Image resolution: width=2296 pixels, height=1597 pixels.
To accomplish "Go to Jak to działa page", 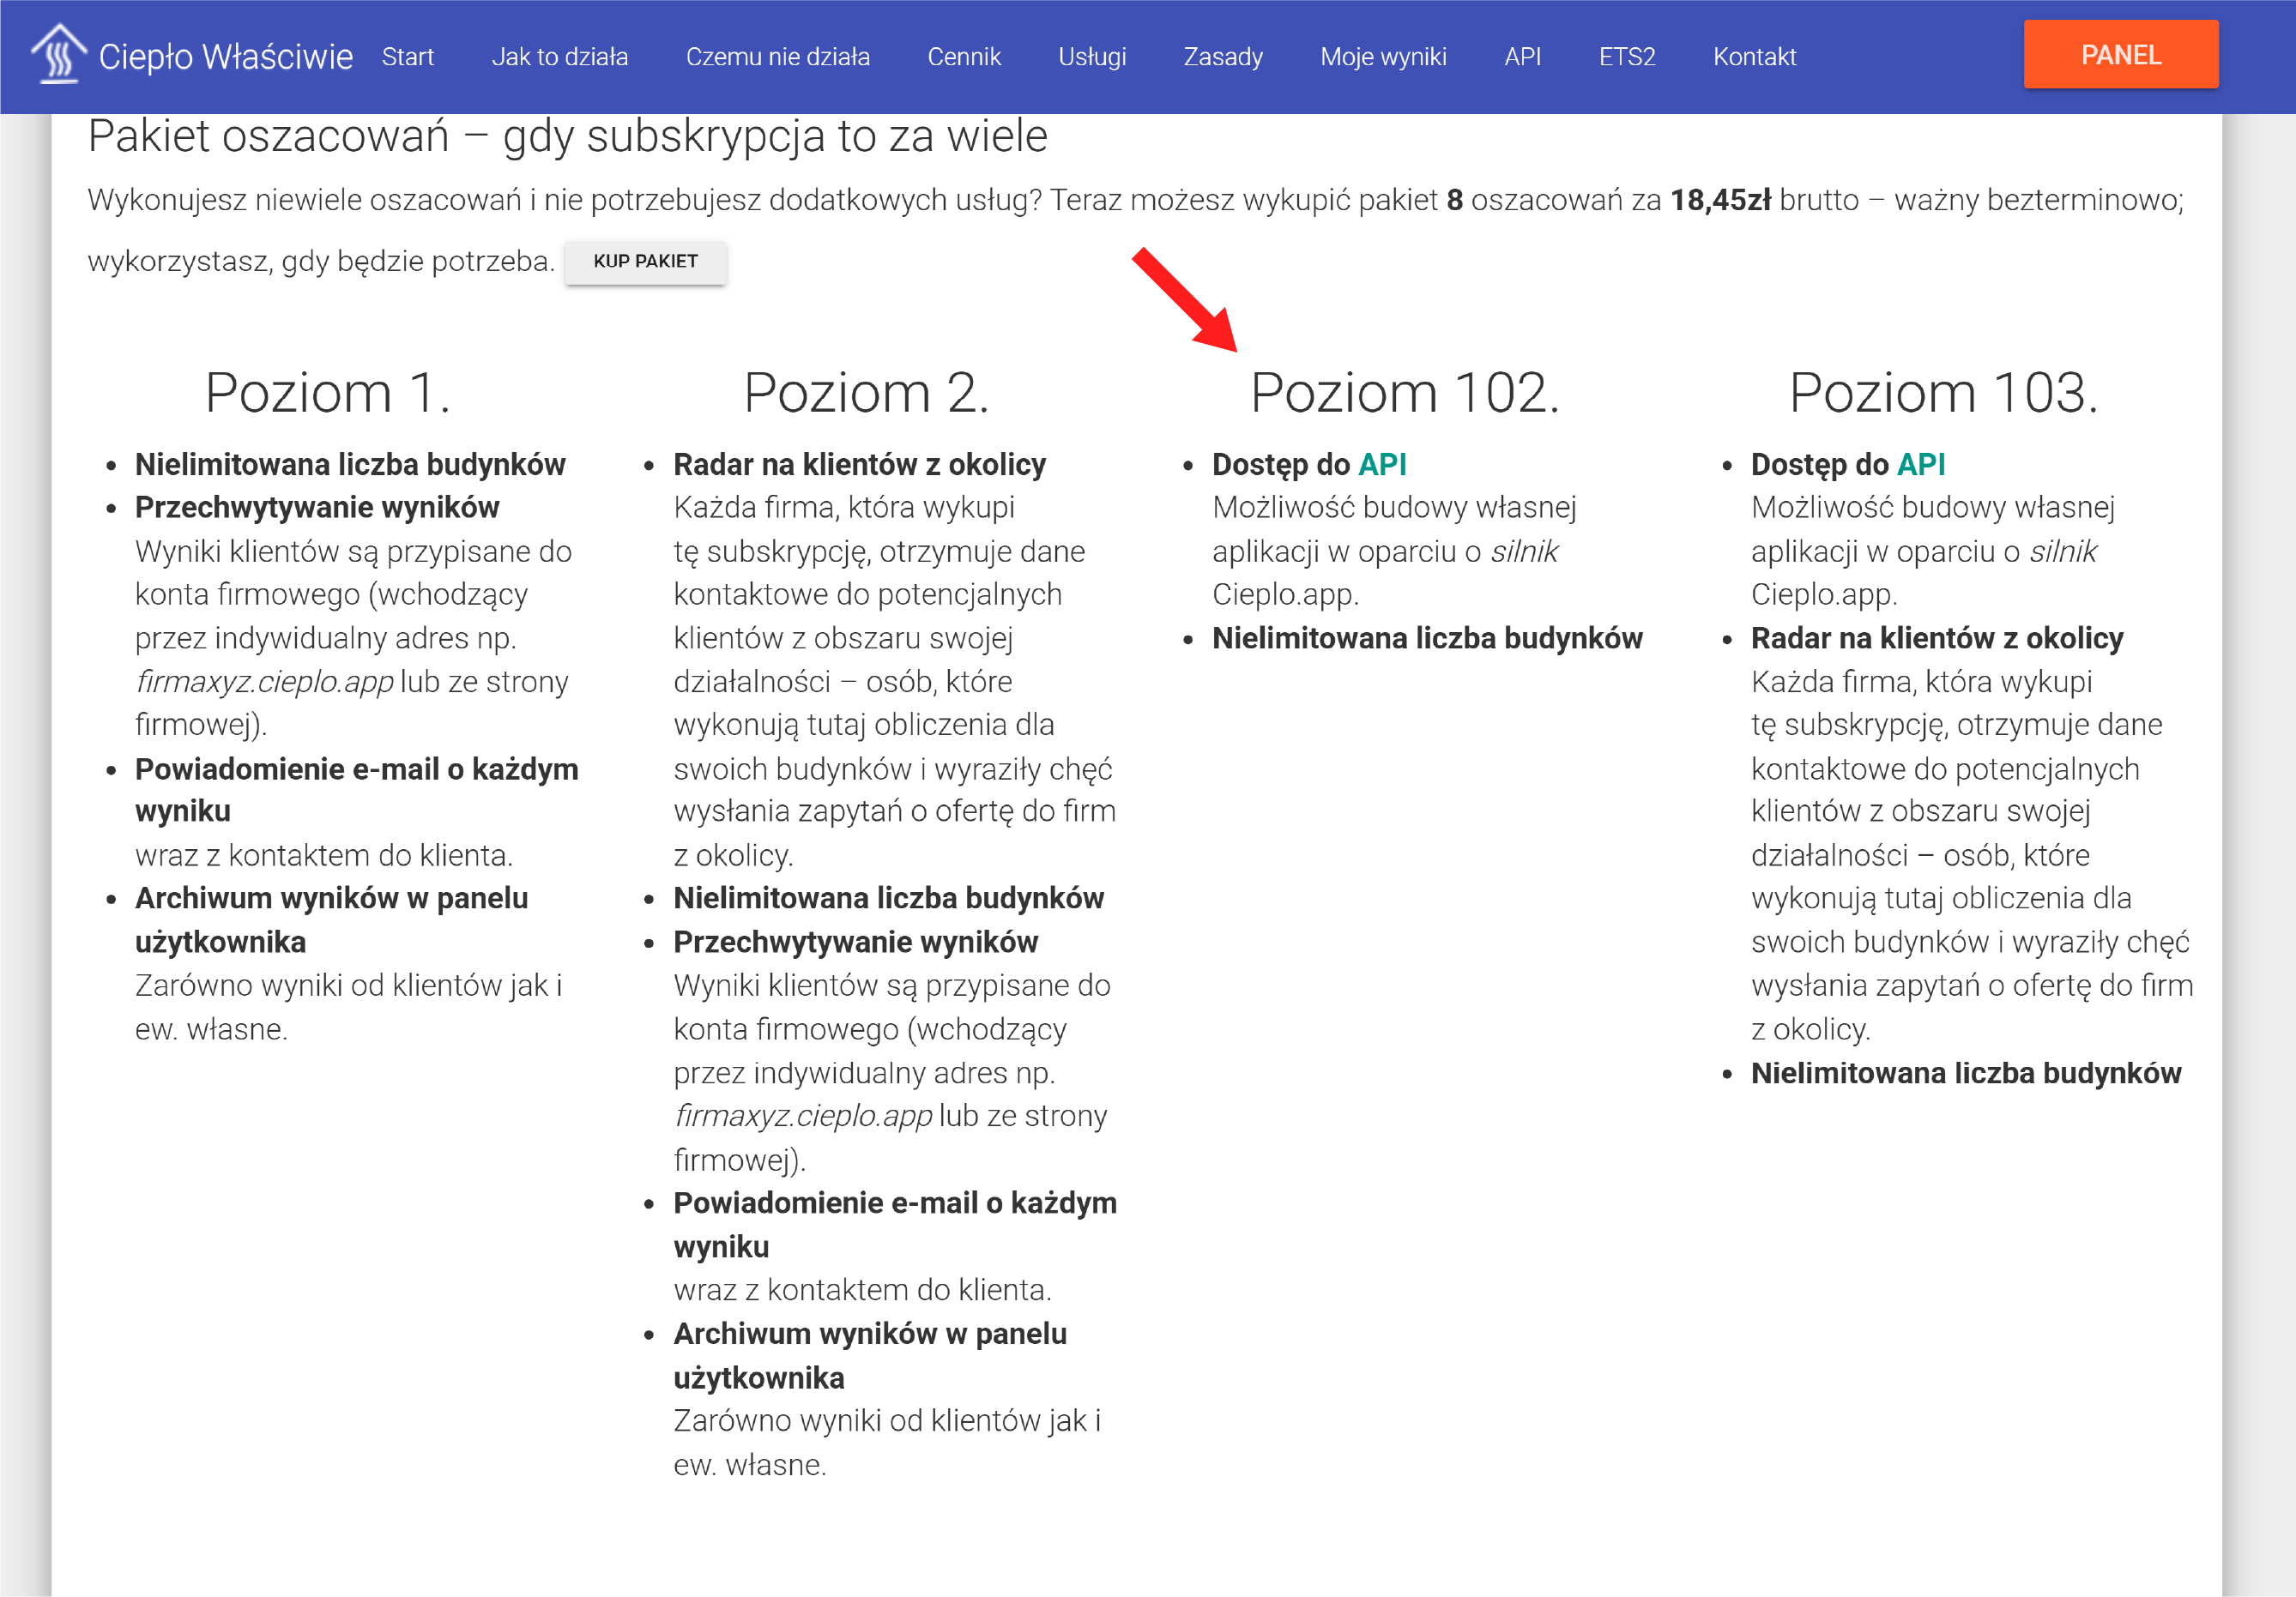I will 559,57.
